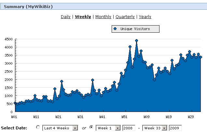The height and width of the screenshot is (132, 207).
Task: Switch to the Monthly view
Action: coord(103,17)
